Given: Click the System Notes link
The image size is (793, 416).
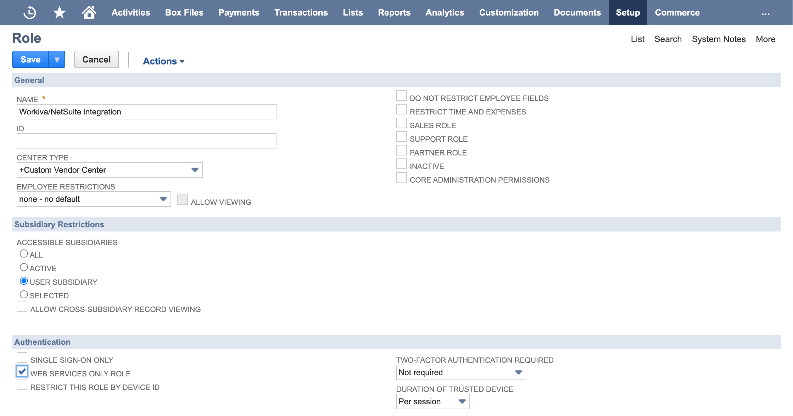Looking at the screenshot, I should (x=719, y=39).
